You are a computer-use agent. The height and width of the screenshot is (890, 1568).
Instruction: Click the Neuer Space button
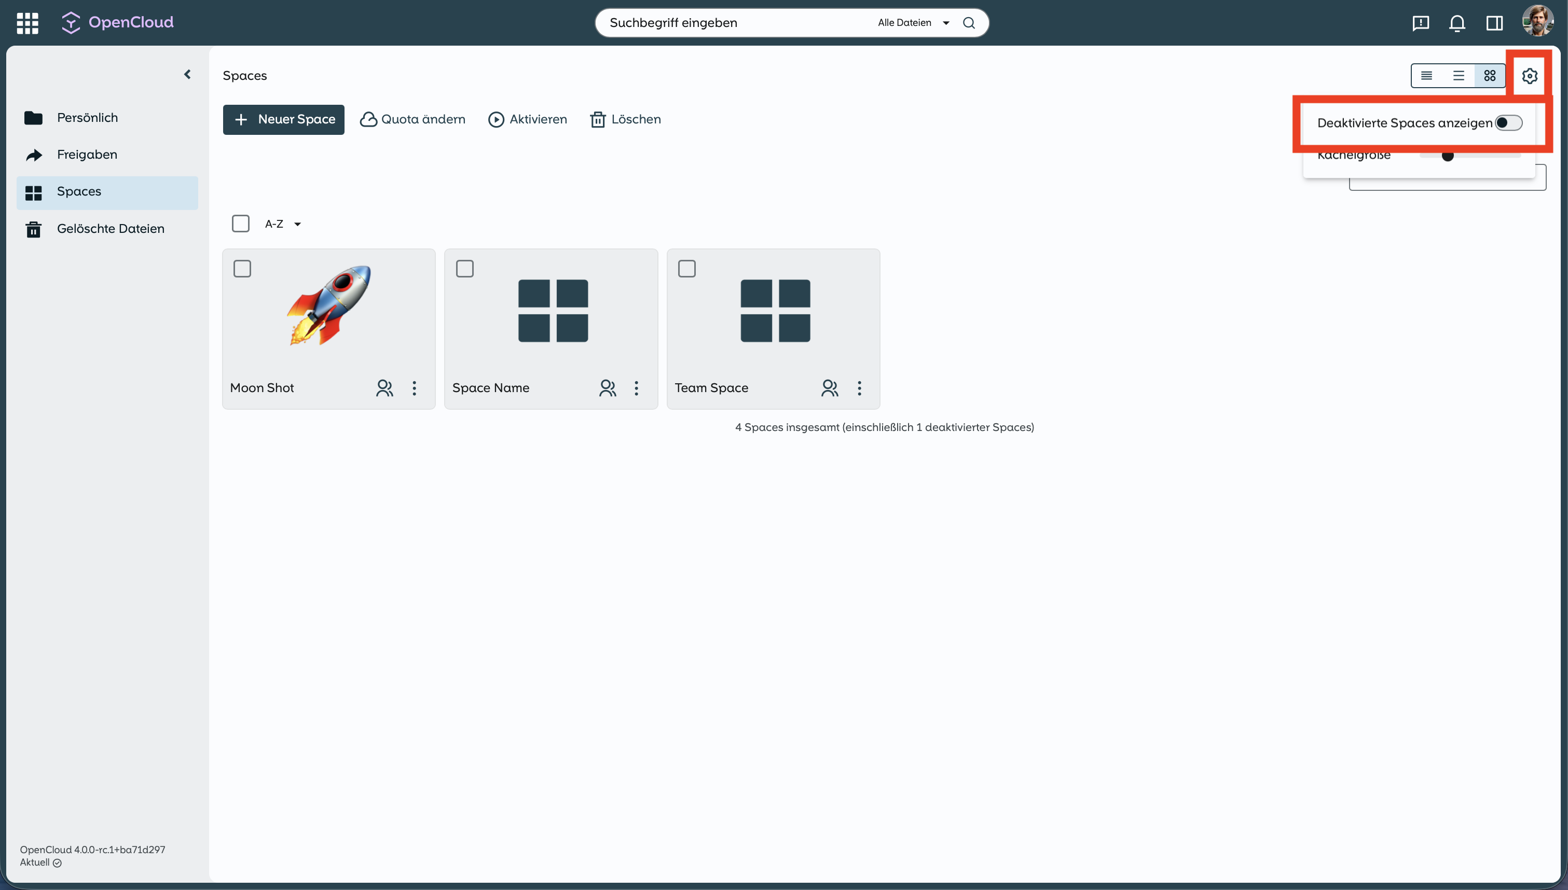(x=284, y=120)
